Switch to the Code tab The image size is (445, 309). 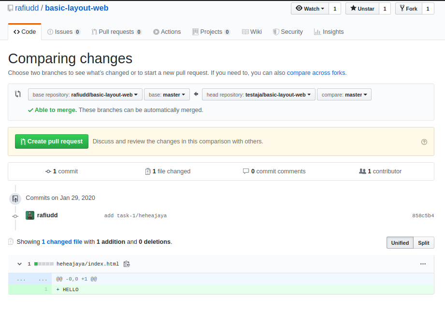[x=25, y=32]
